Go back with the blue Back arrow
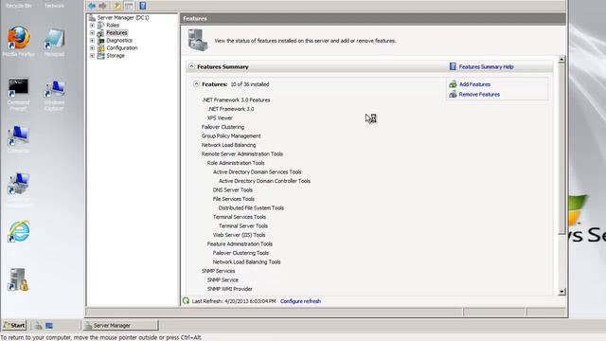Screen dimensions: 606x341 (92, 6)
